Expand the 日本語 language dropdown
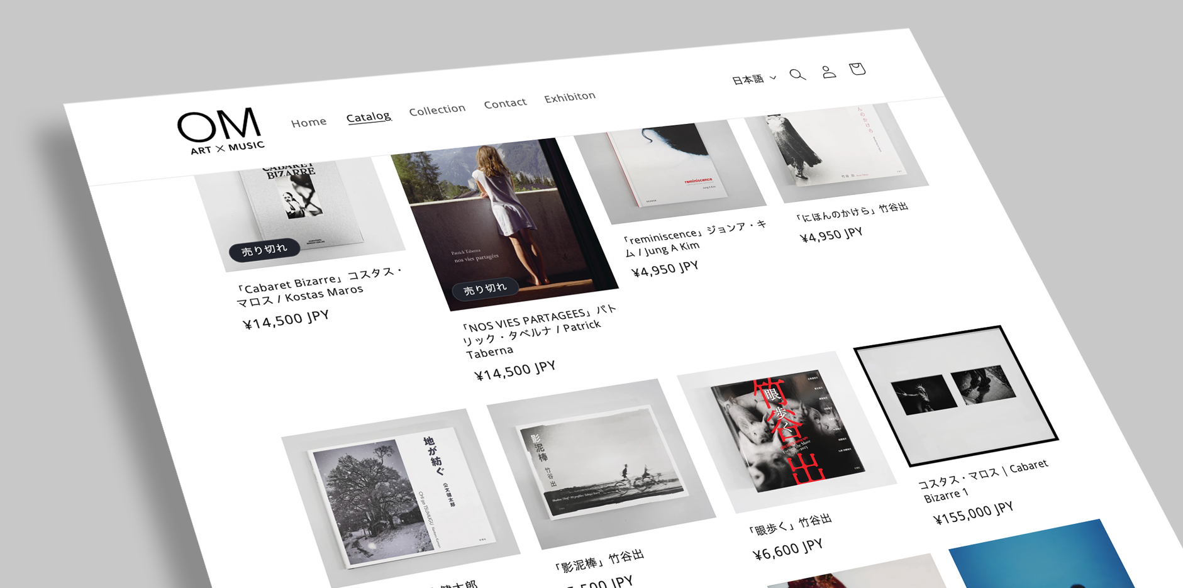Screen dimensions: 1183x588 pos(753,79)
